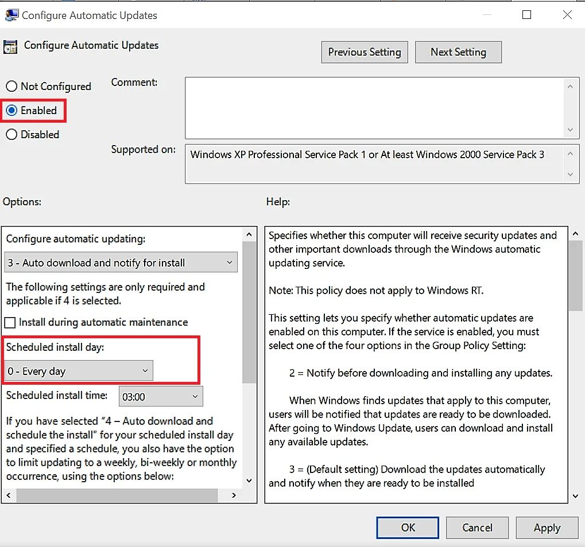The image size is (585, 547).
Task: Click Options pane scroll right arrow
Action: pos(234,495)
